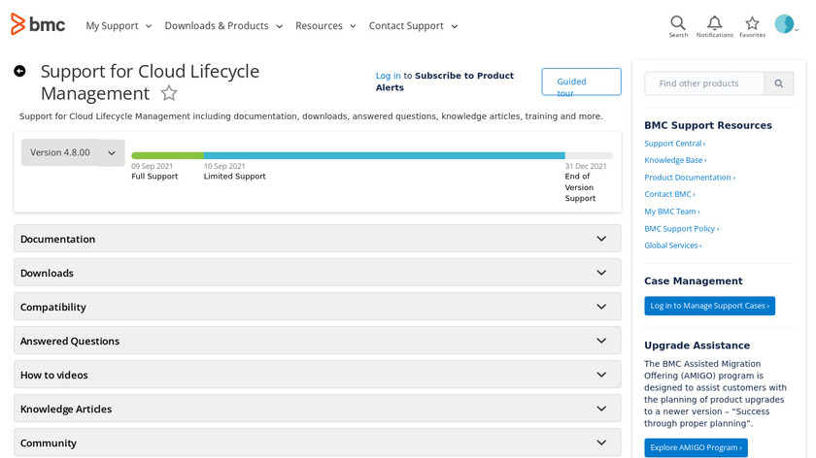
Task: Open the Downloads & Products menu
Action: point(223,26)
